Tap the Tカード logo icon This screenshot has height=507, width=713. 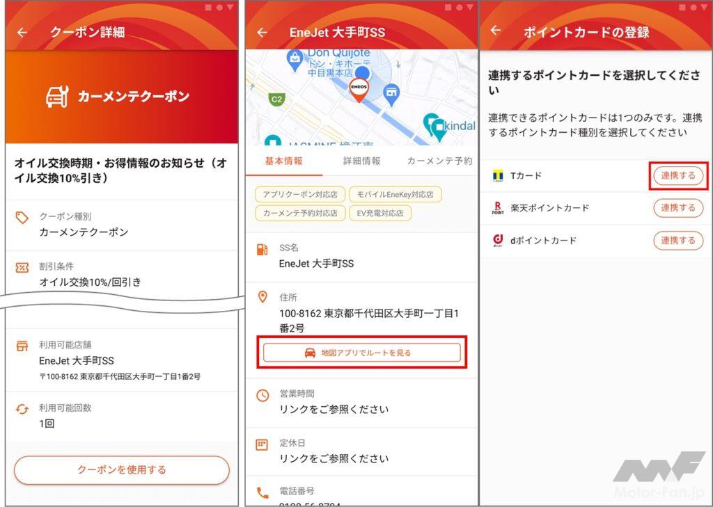point(498,176)
